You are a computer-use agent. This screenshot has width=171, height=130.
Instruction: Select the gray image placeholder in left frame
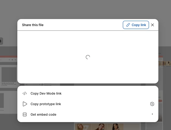[x=9, y=75]
